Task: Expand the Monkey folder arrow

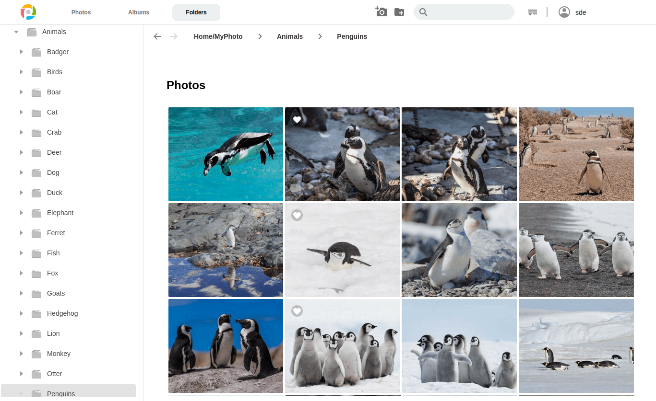Action: [x=21, y=354]
